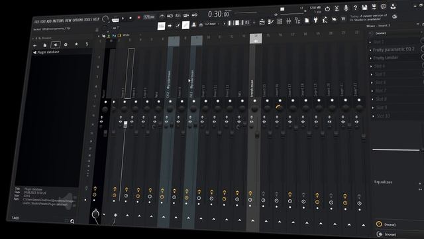Click the microphone one-click recording icon
Viewport: 424px width, 239px height.
tap(346, 8)
